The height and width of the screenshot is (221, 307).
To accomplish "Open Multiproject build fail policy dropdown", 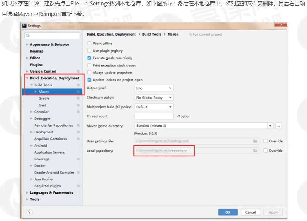I will [154, 107].
